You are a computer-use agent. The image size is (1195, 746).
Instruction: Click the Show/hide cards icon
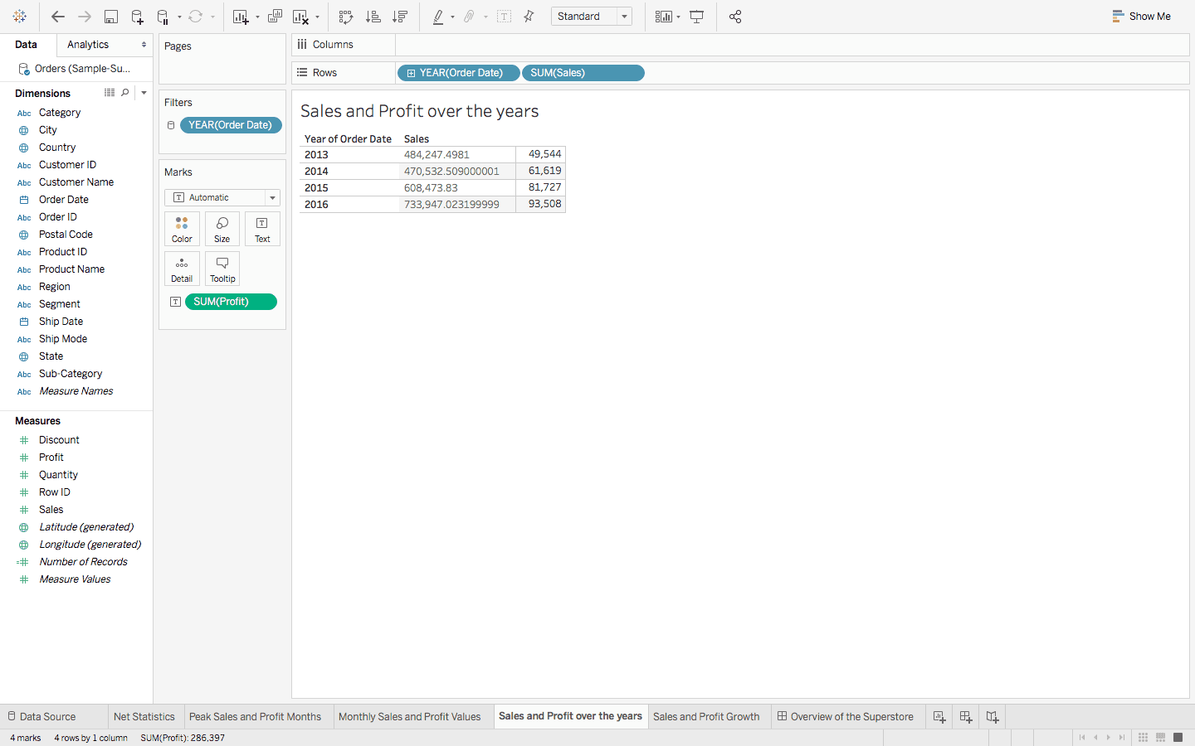tap(663, 17)
